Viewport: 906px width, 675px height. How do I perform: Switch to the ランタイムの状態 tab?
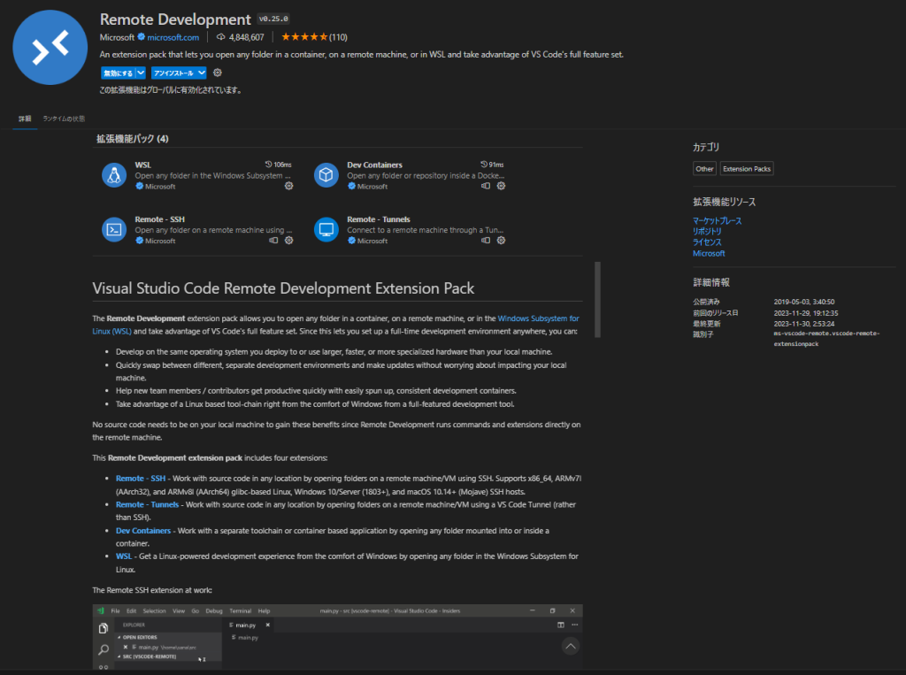coord(64,119)
